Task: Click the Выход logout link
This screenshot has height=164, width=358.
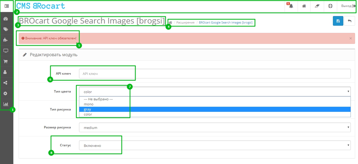Action: pyautogui.click(x=348, y=6)
